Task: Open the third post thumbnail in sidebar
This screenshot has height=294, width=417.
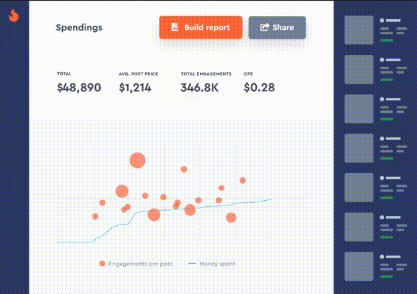Action: click(359, 109)
